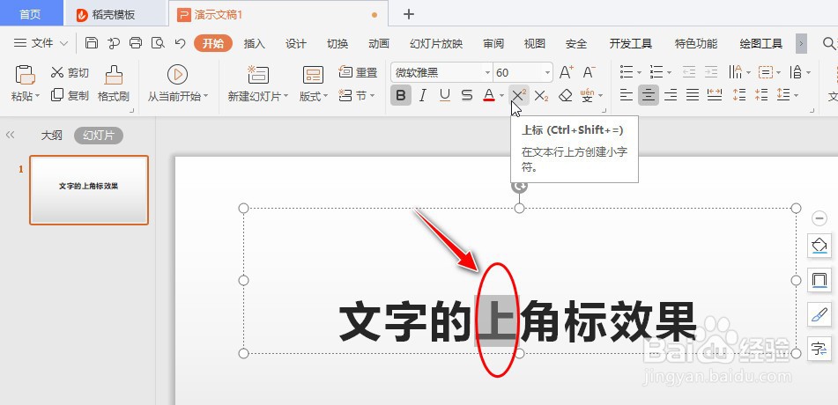Select slide 1 thumbnail
The image size is (838, 405).
pos(89,189)
